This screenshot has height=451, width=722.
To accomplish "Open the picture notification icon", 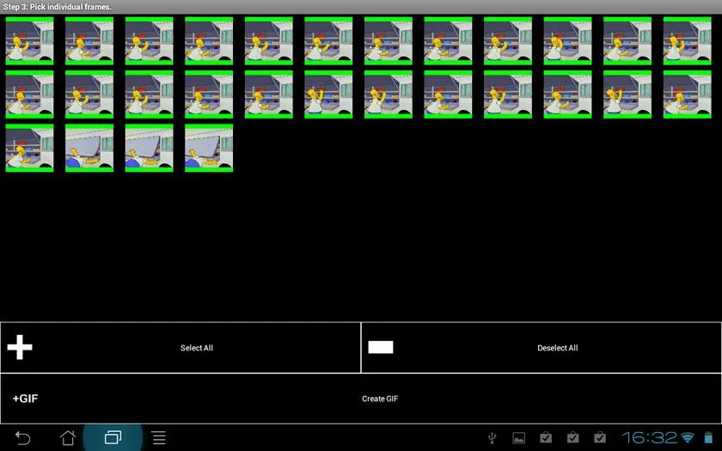I will coord(519,437).
